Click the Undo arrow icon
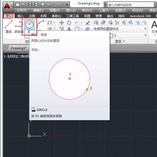Image resolution: width=157 pixels, height=157 pixels. coord(49,4)
